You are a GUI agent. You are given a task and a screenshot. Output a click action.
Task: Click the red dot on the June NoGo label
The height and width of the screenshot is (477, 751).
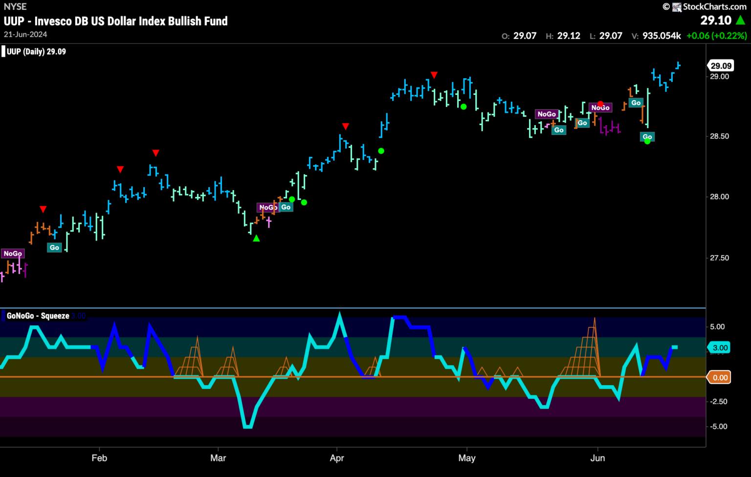pos(600,104)
